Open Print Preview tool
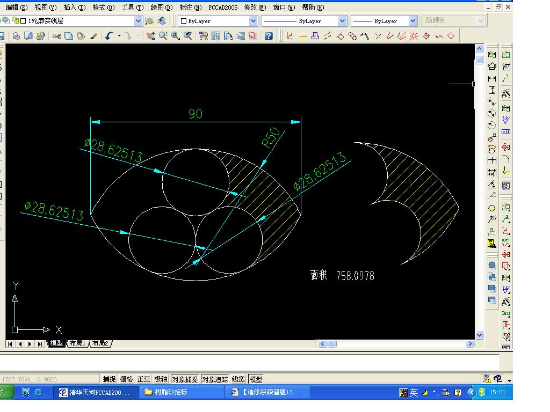This screenshot has width=550, height=412. (28, 36)
